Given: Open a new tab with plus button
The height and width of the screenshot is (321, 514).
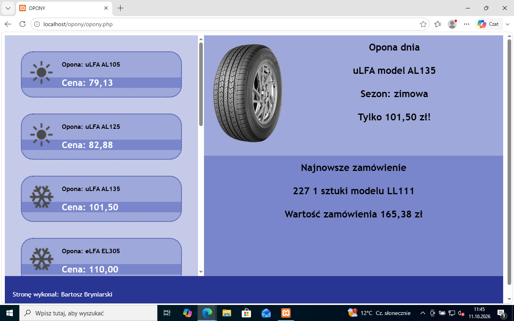Looking at the screenshot, I should click(120, 8).
